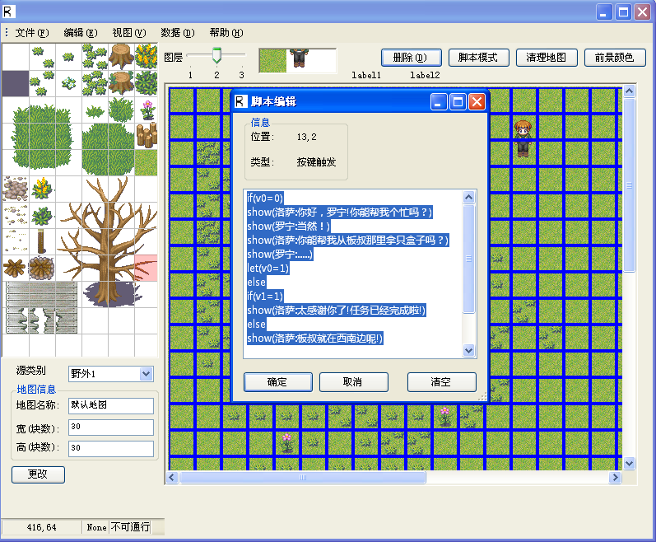Click the 不可通行 status bar entry
Screen dimensions: 656x542
(x=131, y=527)
